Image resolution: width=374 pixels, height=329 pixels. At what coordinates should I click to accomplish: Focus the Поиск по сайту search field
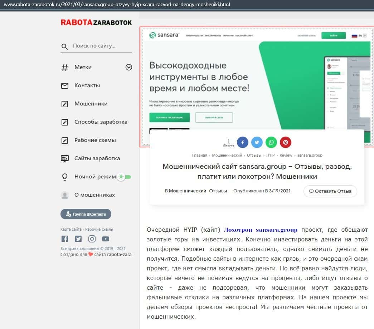[x=96, y=46]
